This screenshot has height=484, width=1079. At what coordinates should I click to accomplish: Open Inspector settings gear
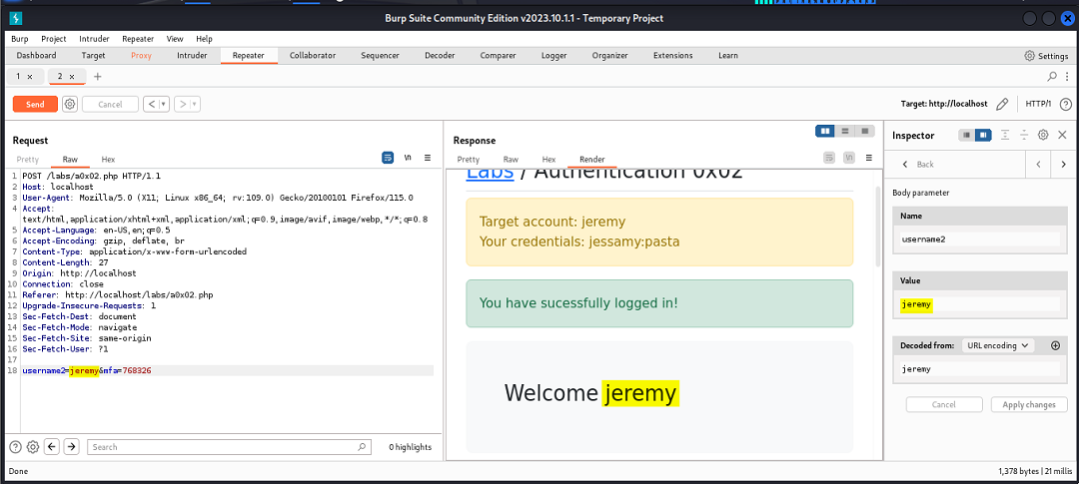(1043, 136)
